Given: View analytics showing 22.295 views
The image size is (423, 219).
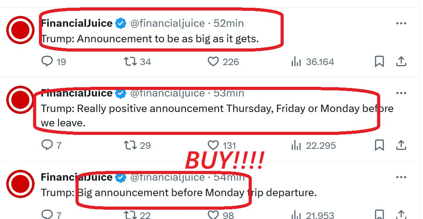Looking at the screenshot, I should (297, 145).
